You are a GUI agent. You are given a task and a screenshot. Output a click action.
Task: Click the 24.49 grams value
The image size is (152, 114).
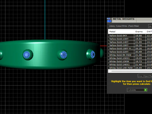point(138,68)
